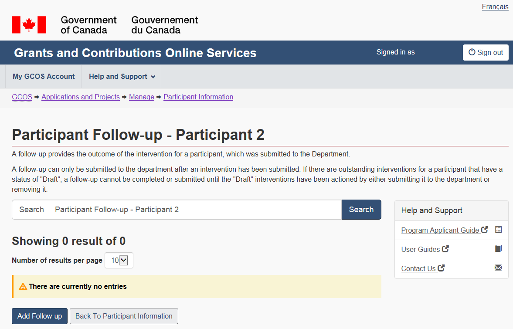The image size is (513, 329).
Task: Click the book icon beside User Guides
Action: coord(499,248)
